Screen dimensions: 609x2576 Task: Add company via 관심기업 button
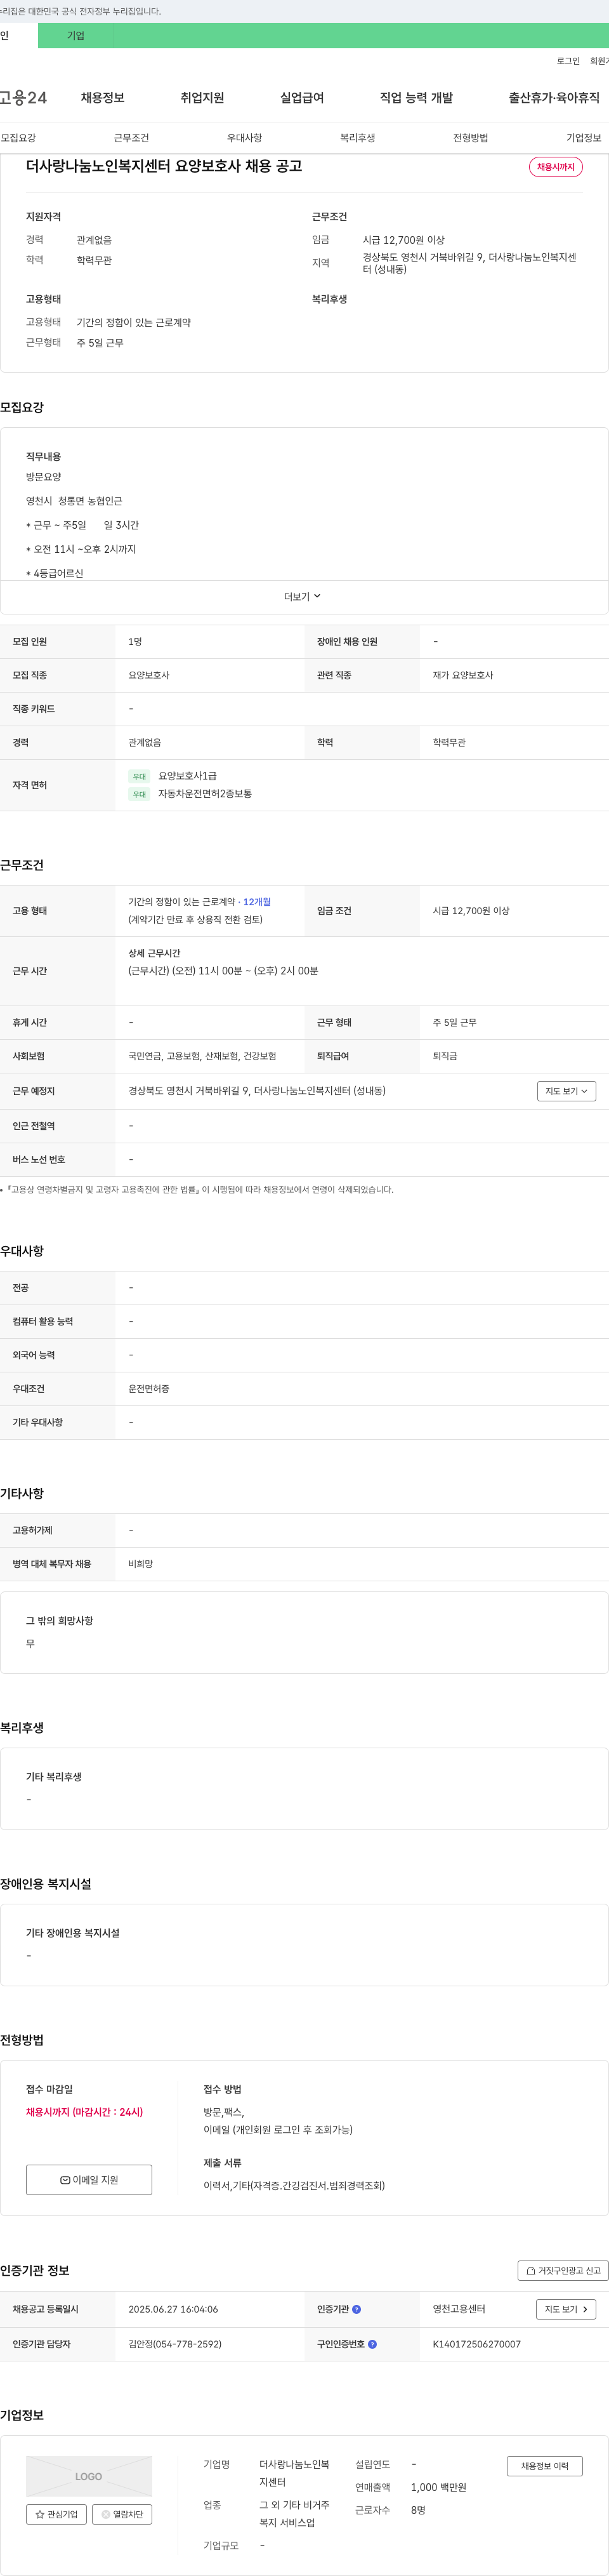[56, 2514]
